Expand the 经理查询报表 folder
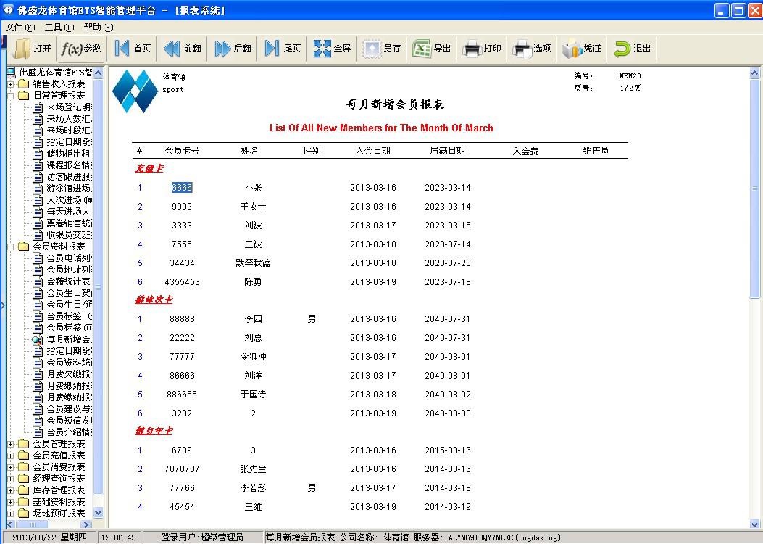763x544 pixels. coord(11,479)
